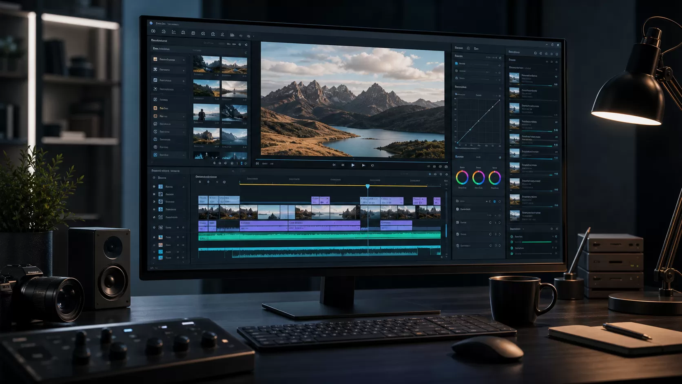The width and height of the screenshot is (682, 384).
Task: Start playback with the Play triangle under preview
Action: 353,165
